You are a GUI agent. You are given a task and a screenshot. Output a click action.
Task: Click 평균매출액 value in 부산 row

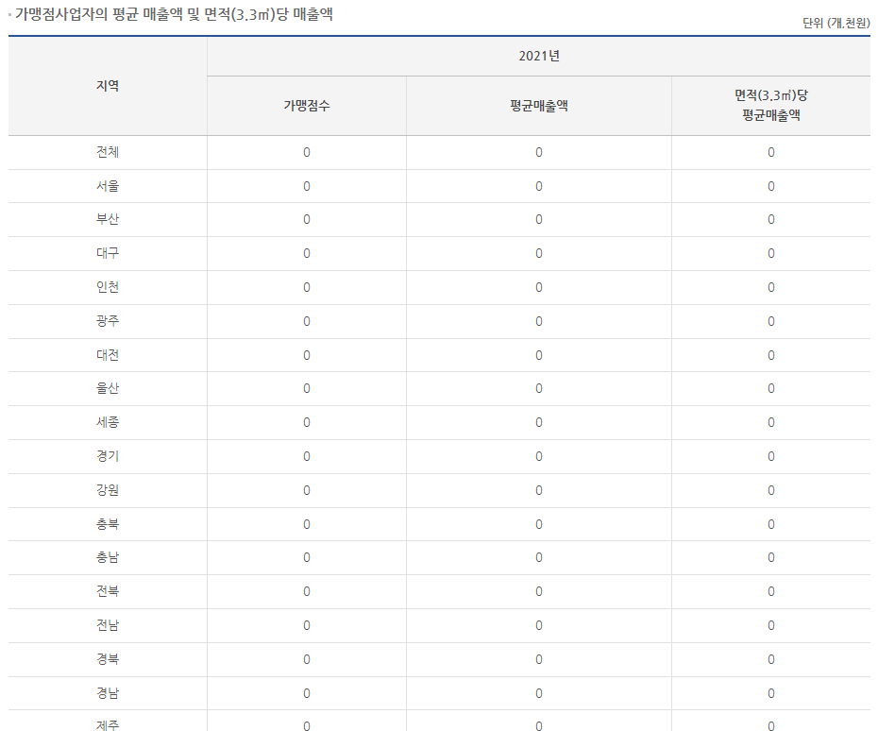[539, 219]
